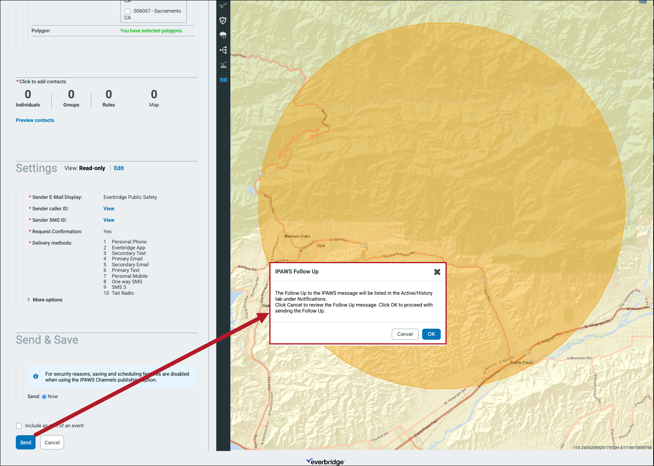Open the RIMC sidebar icon
The width and height of the screenshot is (654, 466).
pos(223,65)
